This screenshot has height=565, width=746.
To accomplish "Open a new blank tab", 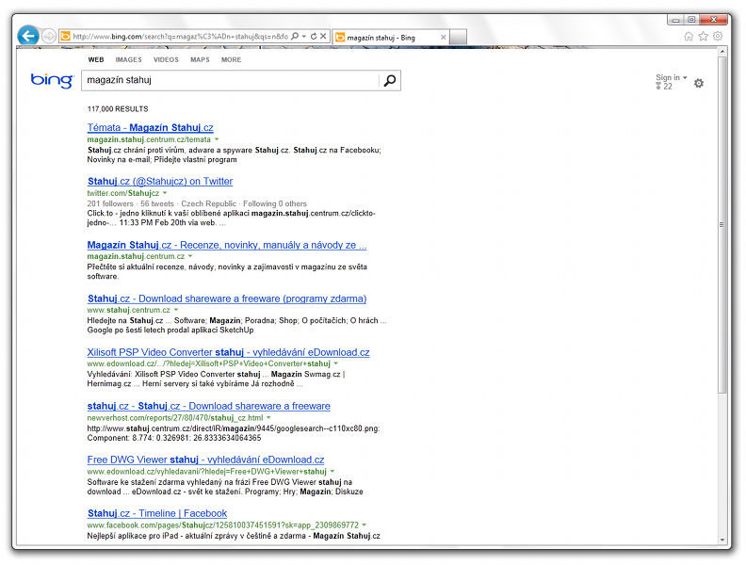I will (x=458, y=37).
